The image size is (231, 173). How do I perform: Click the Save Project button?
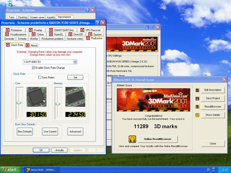click(x=213, y=98)
